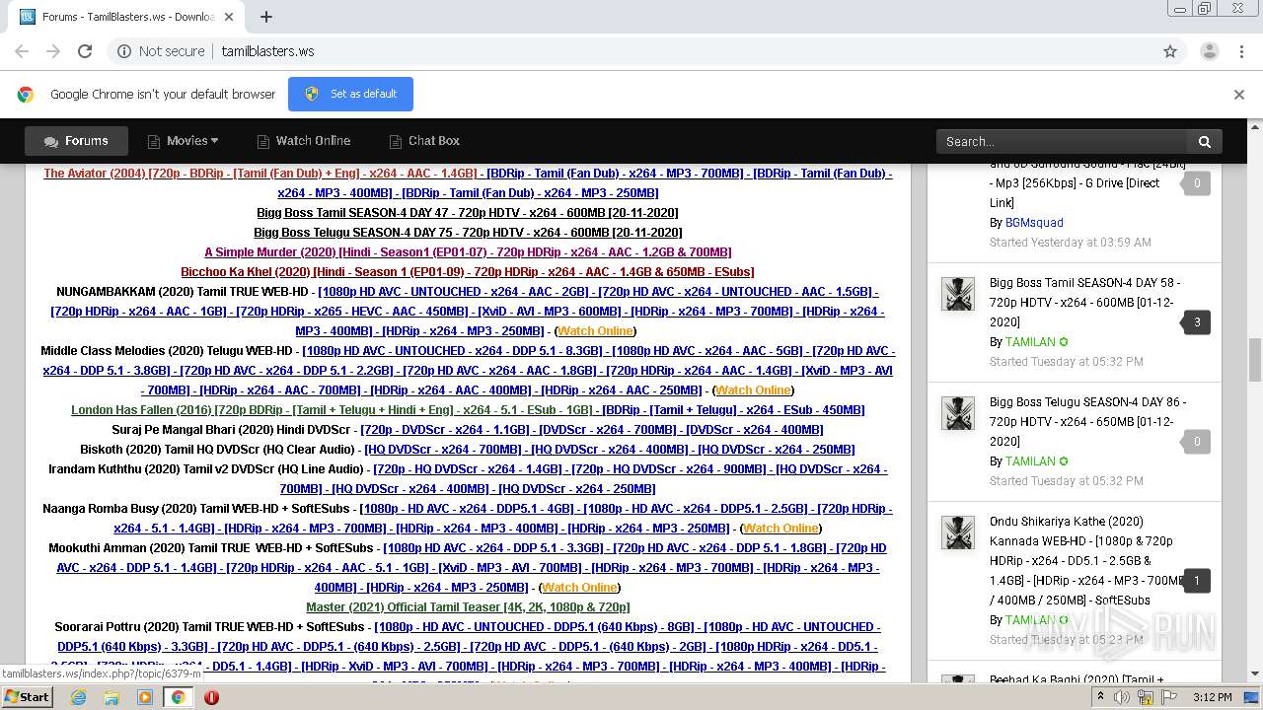Screen dimensions: 1263x710
Task: Open Soorarai Pottru 1080p UNTOUCHED 8GB link
Action: [535, 627]
